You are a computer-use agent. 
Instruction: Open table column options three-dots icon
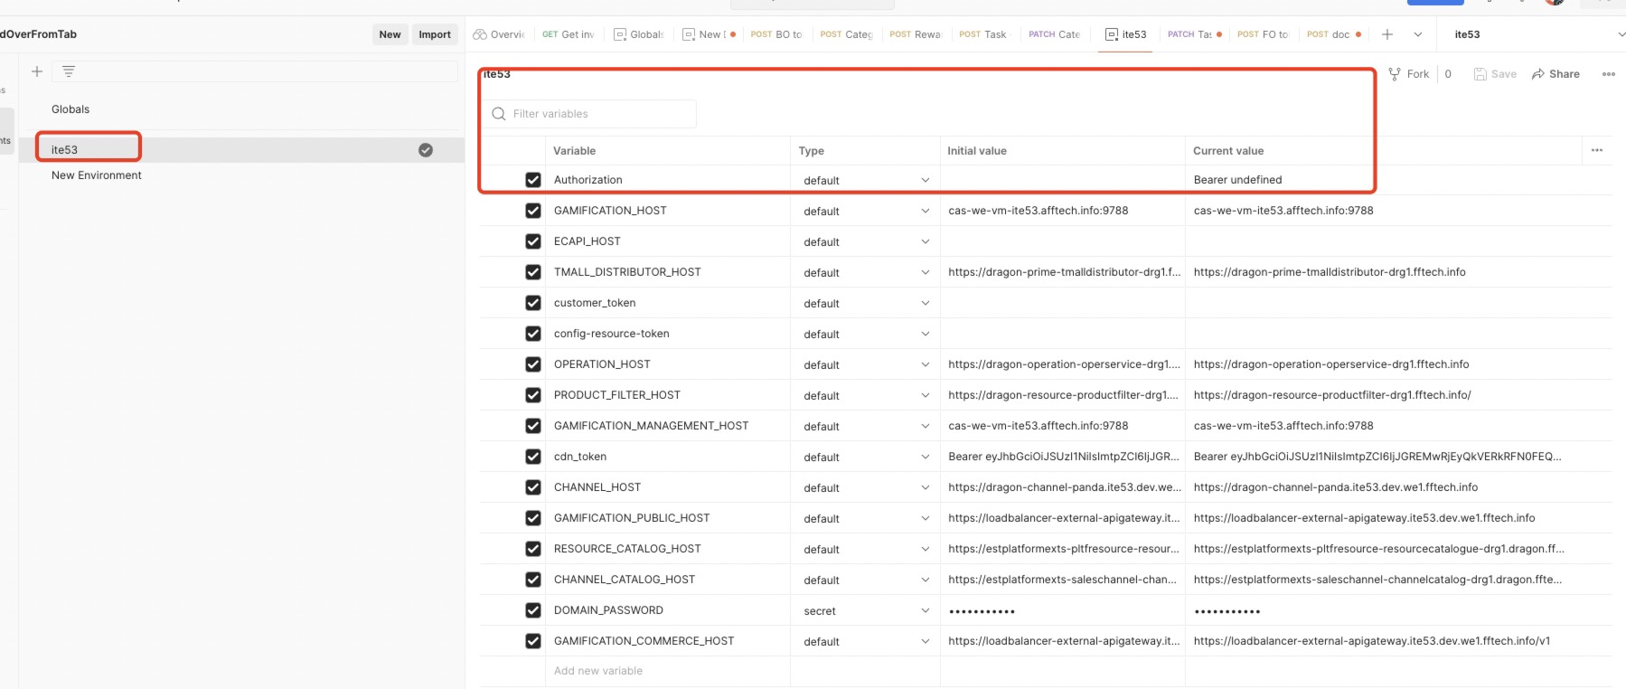(1596, 150)
